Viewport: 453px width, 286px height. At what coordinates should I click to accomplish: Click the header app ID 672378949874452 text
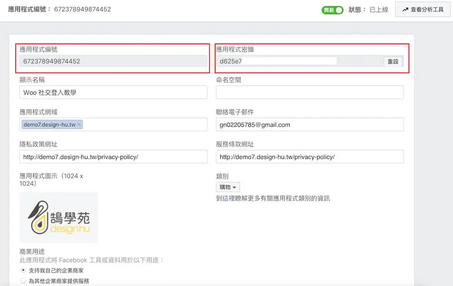point(82,9)
